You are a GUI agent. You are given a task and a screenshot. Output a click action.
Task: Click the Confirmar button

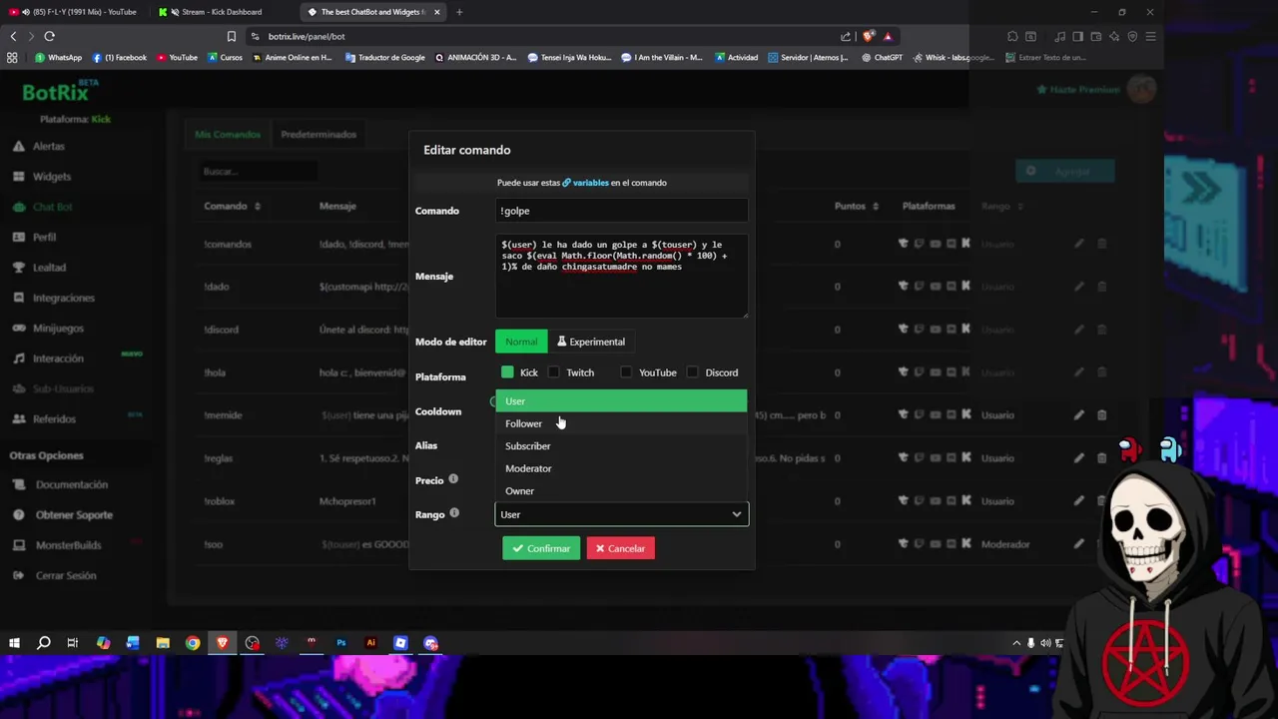pos(541,548)
